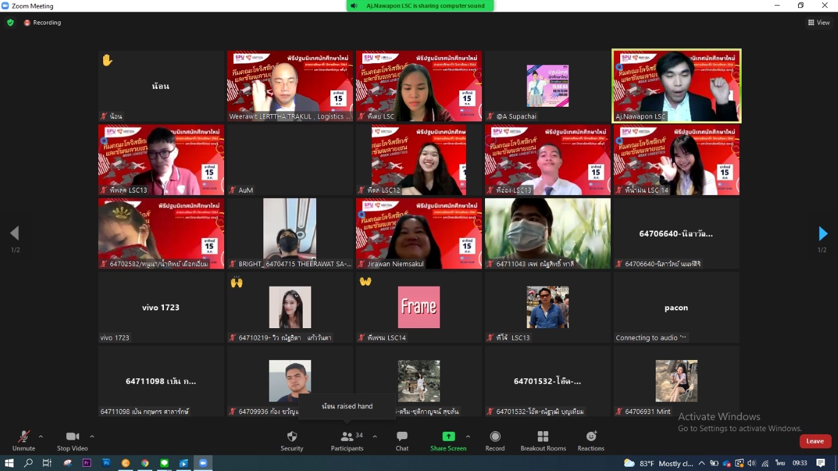Select Aj.Nawapon LSC video tile
This screenshot has width=838, height=471.
(x=677, y=86)
